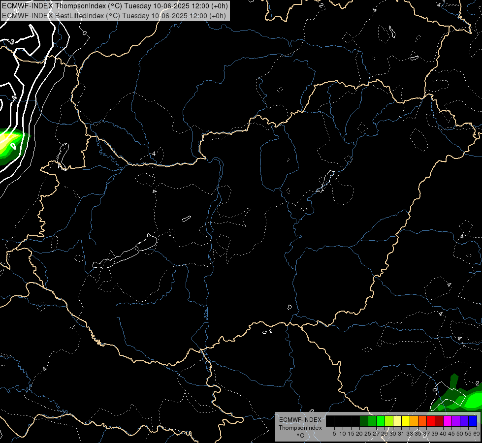Pick the yellow-green 29-30 legend swatch
The image size is (482, 443).
click(x=389, y=421)
